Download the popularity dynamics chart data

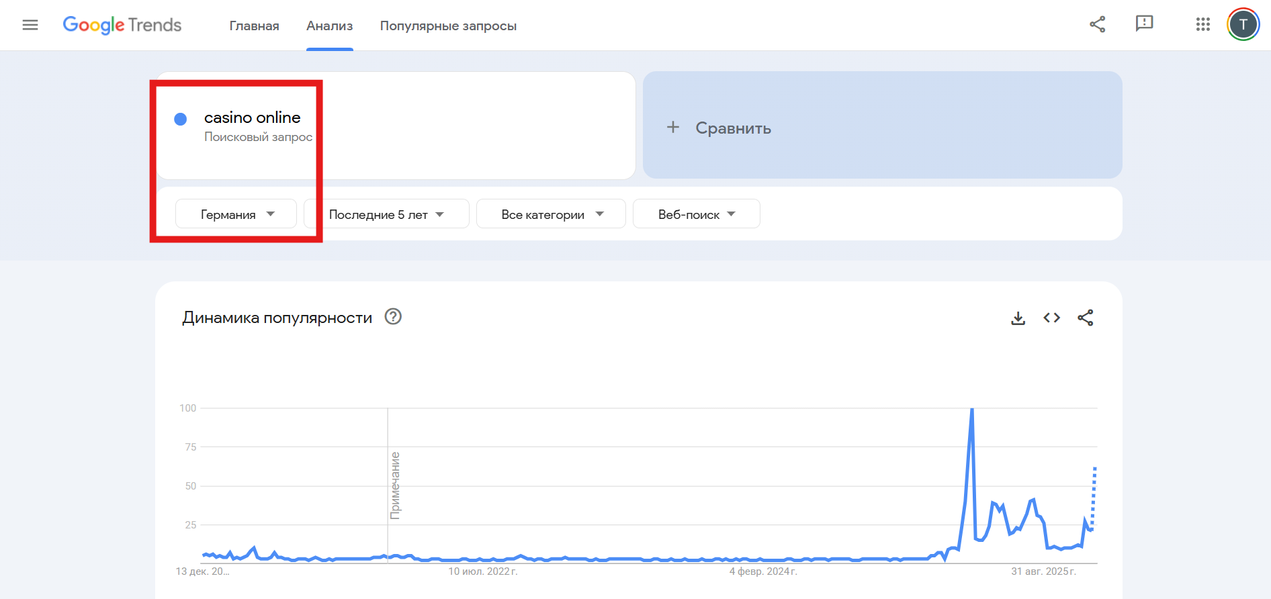pos(1018,318)
